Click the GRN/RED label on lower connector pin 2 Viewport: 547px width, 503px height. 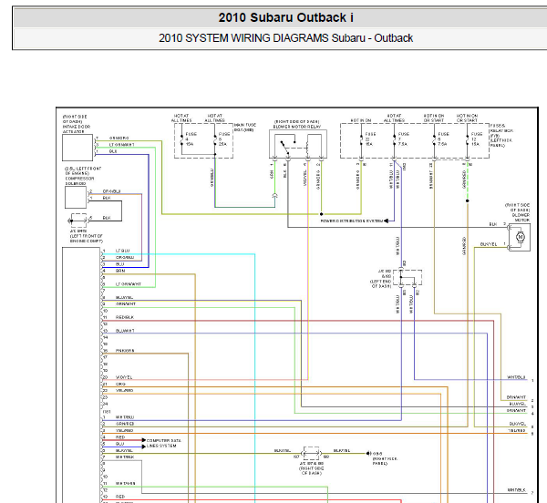point(125,424)
